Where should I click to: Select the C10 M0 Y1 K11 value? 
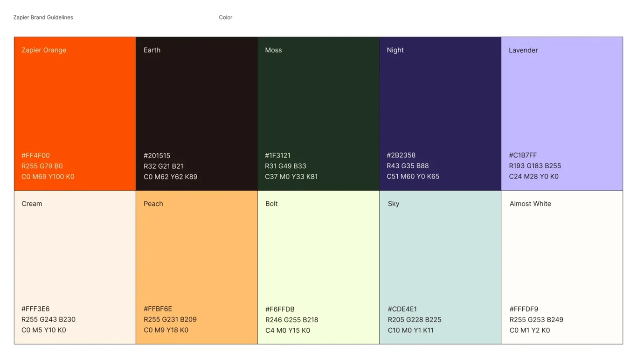[x=411, y=330]
